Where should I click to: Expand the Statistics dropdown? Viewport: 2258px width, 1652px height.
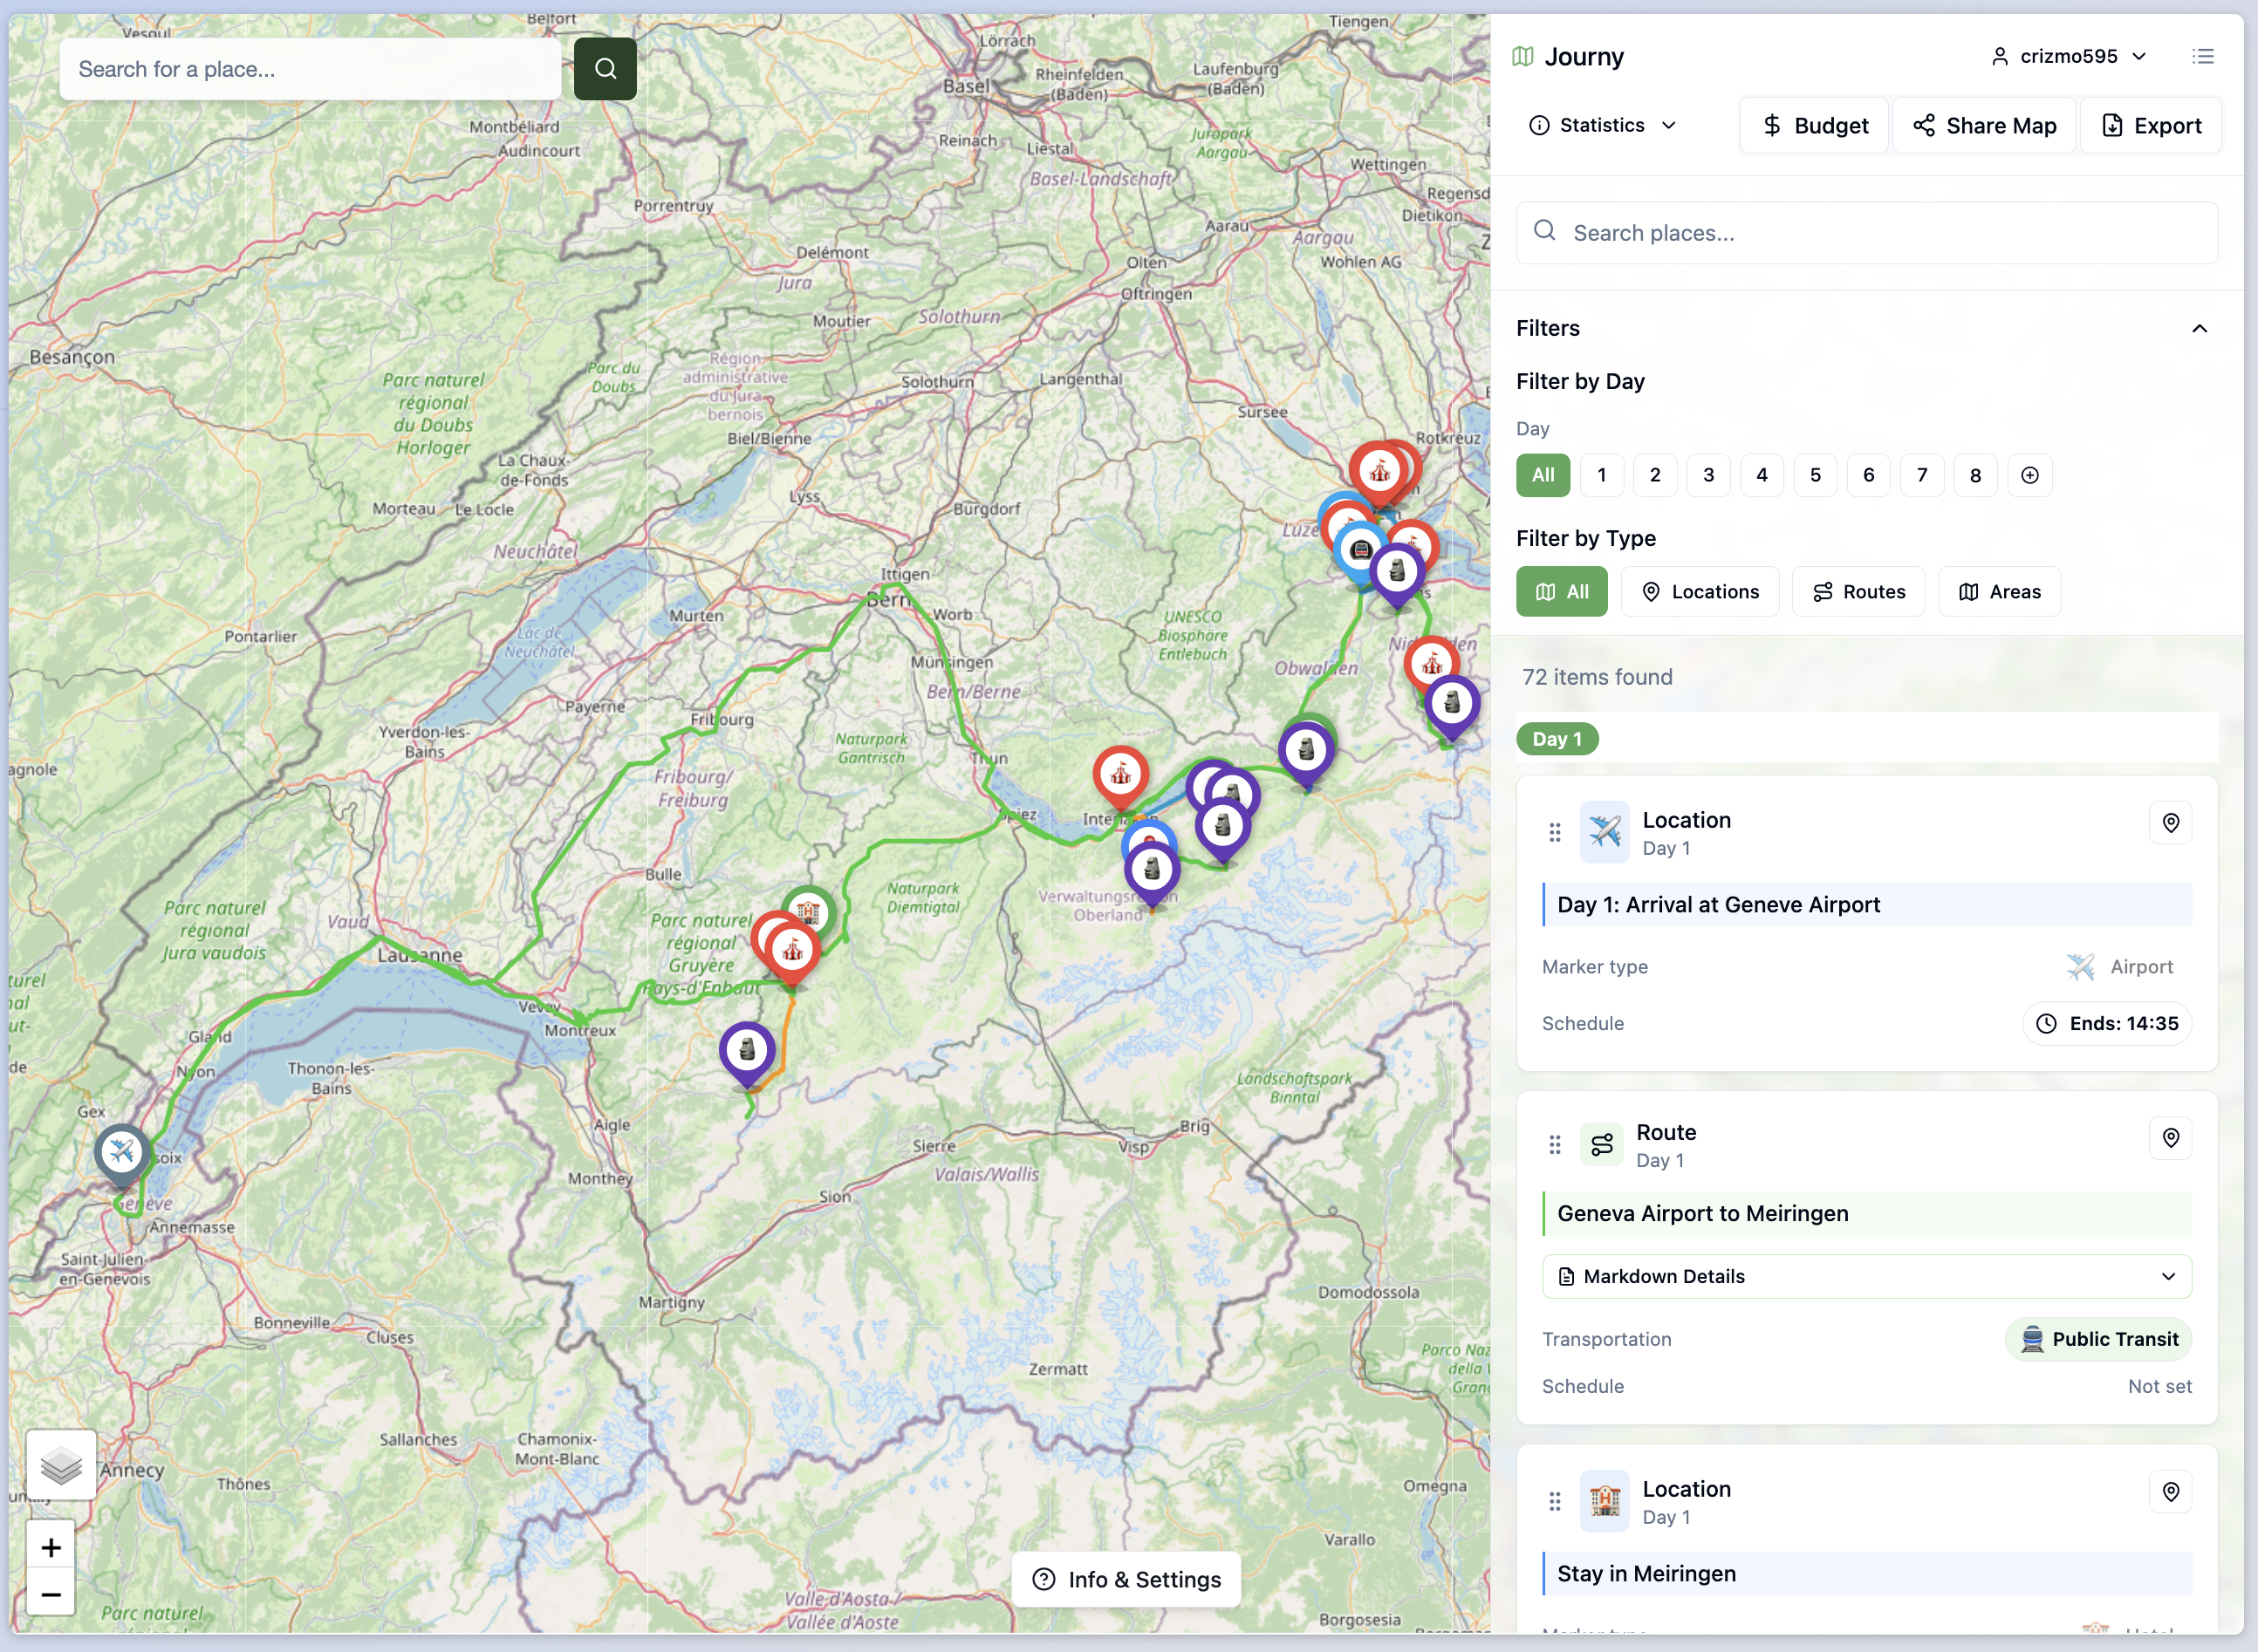click(x=1602, y=125)
